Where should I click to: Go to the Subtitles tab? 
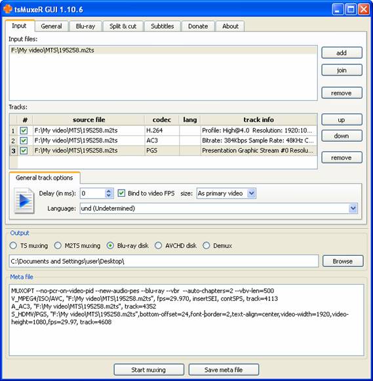click(162, 26)
